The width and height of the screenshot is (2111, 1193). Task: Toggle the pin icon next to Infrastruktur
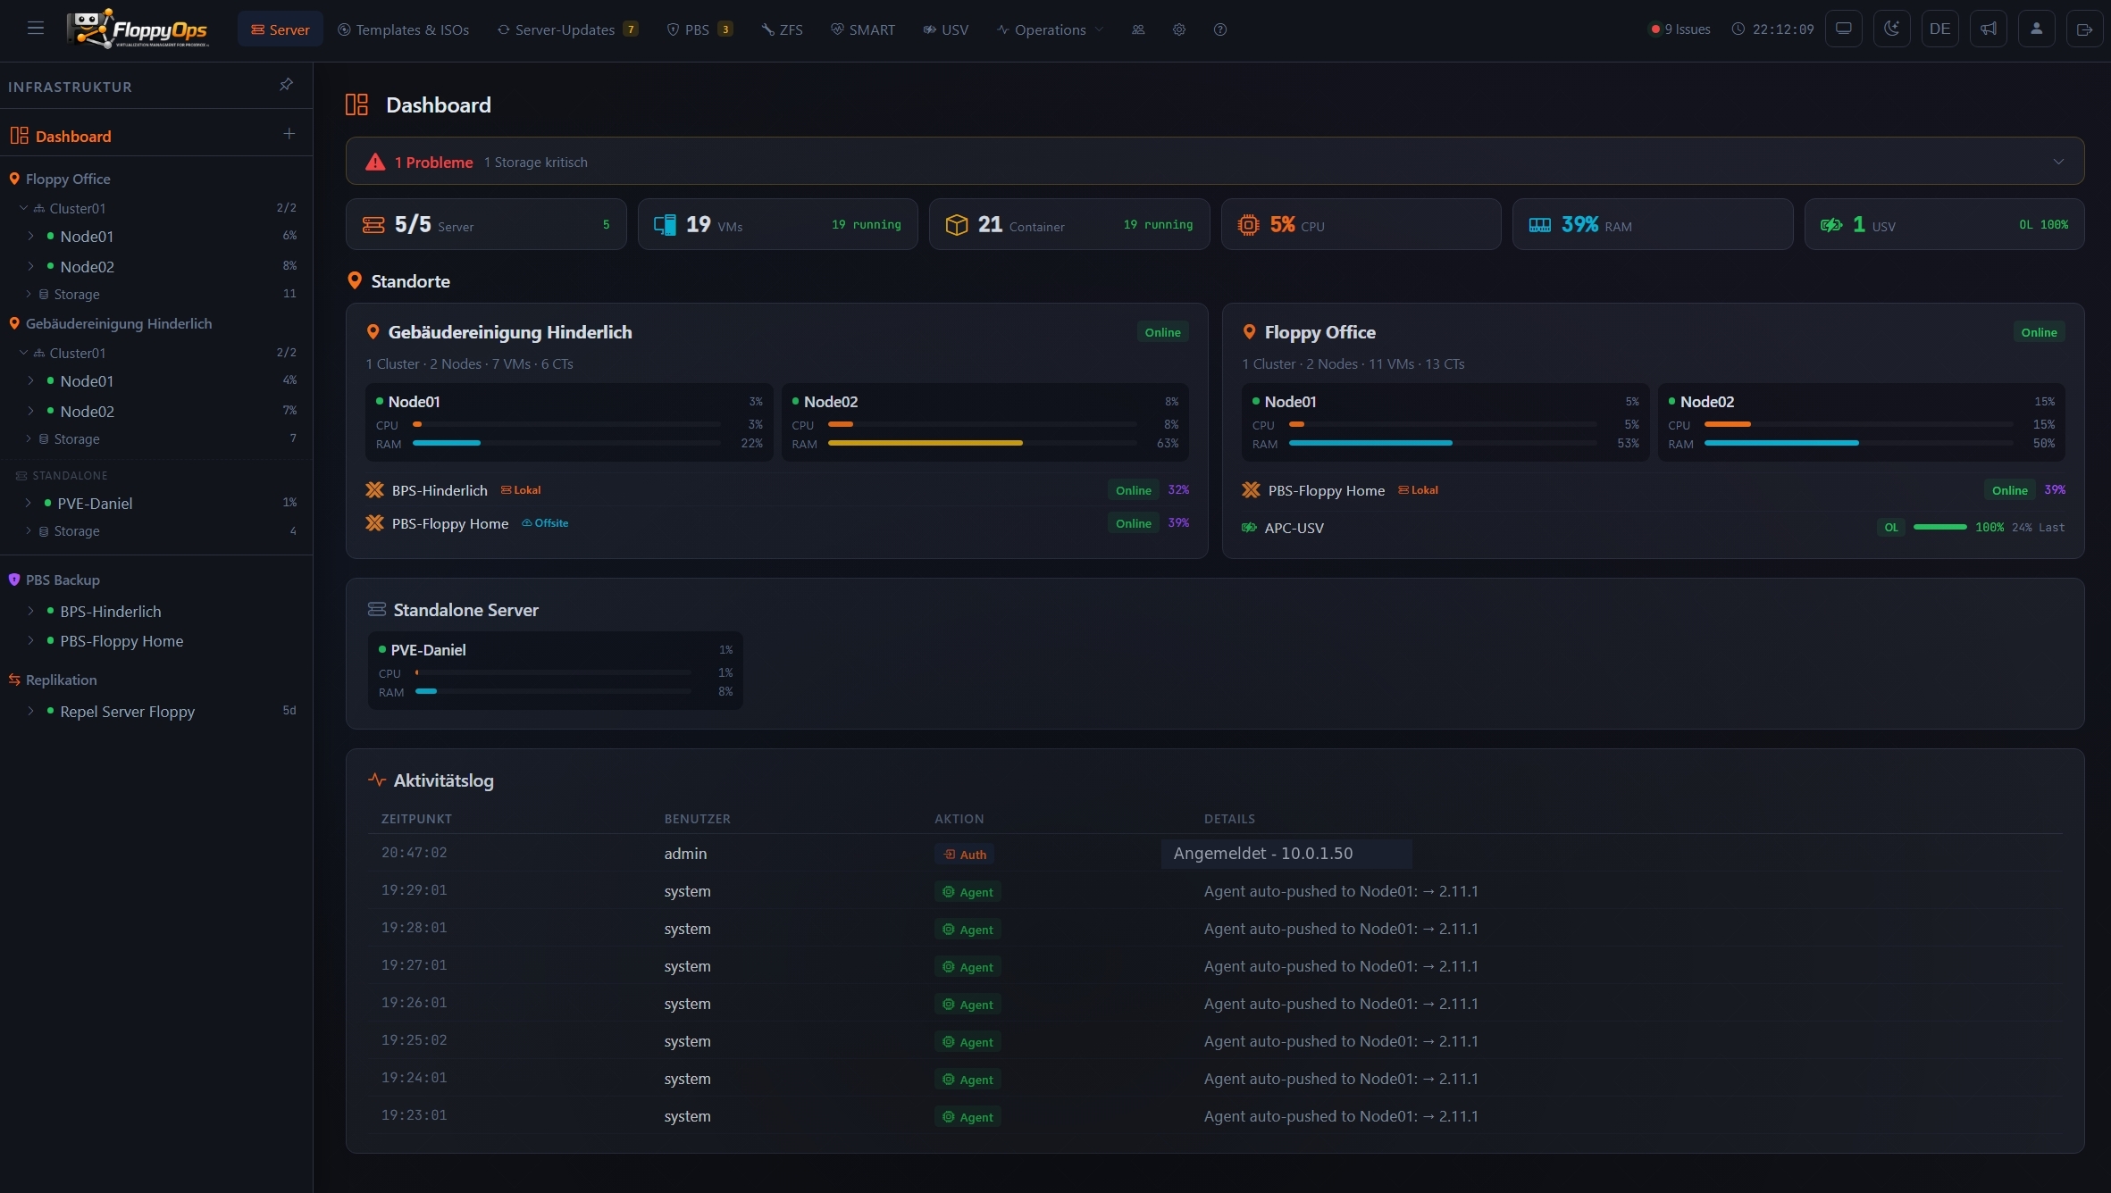(285, 84)
